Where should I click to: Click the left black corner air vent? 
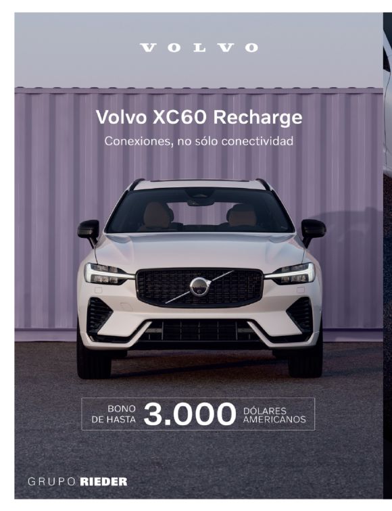99,315
